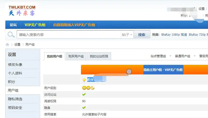Click the magnifier search icon
This screenshot has height=118, width=208.
click(x=11, y=35)
